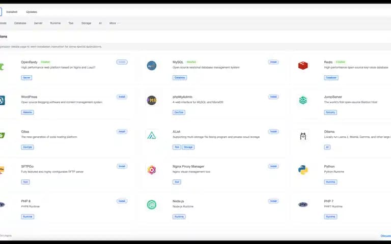Click the DevTool tag under phpMyAdmin
This screenshot has height=244, width=391.
[x=179, y=112]
